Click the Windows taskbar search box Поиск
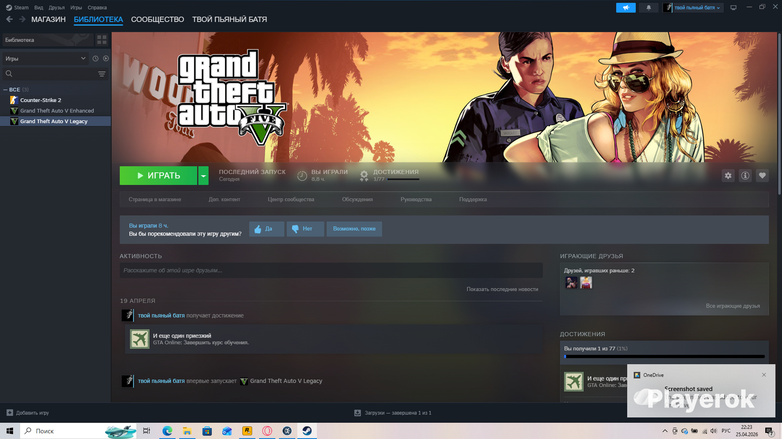This screenshot has width=782, height=439. (x=78, y=431)
